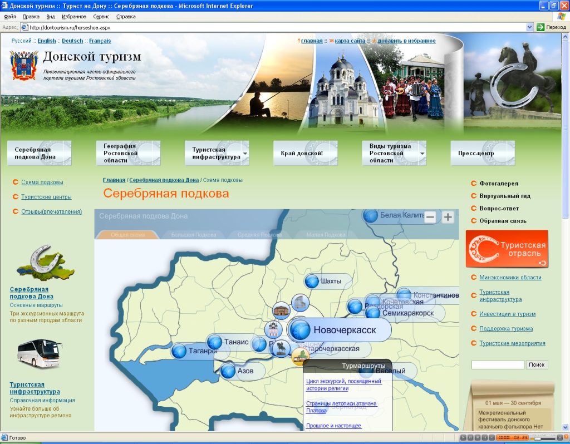Expand the Виды туризма Ростовской области arrow
This screenshot has width=570, height=444.
coord(422,154)
